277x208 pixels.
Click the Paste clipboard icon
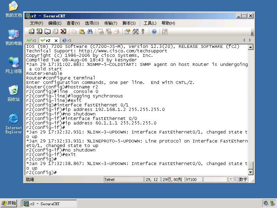tap(82, 32)
